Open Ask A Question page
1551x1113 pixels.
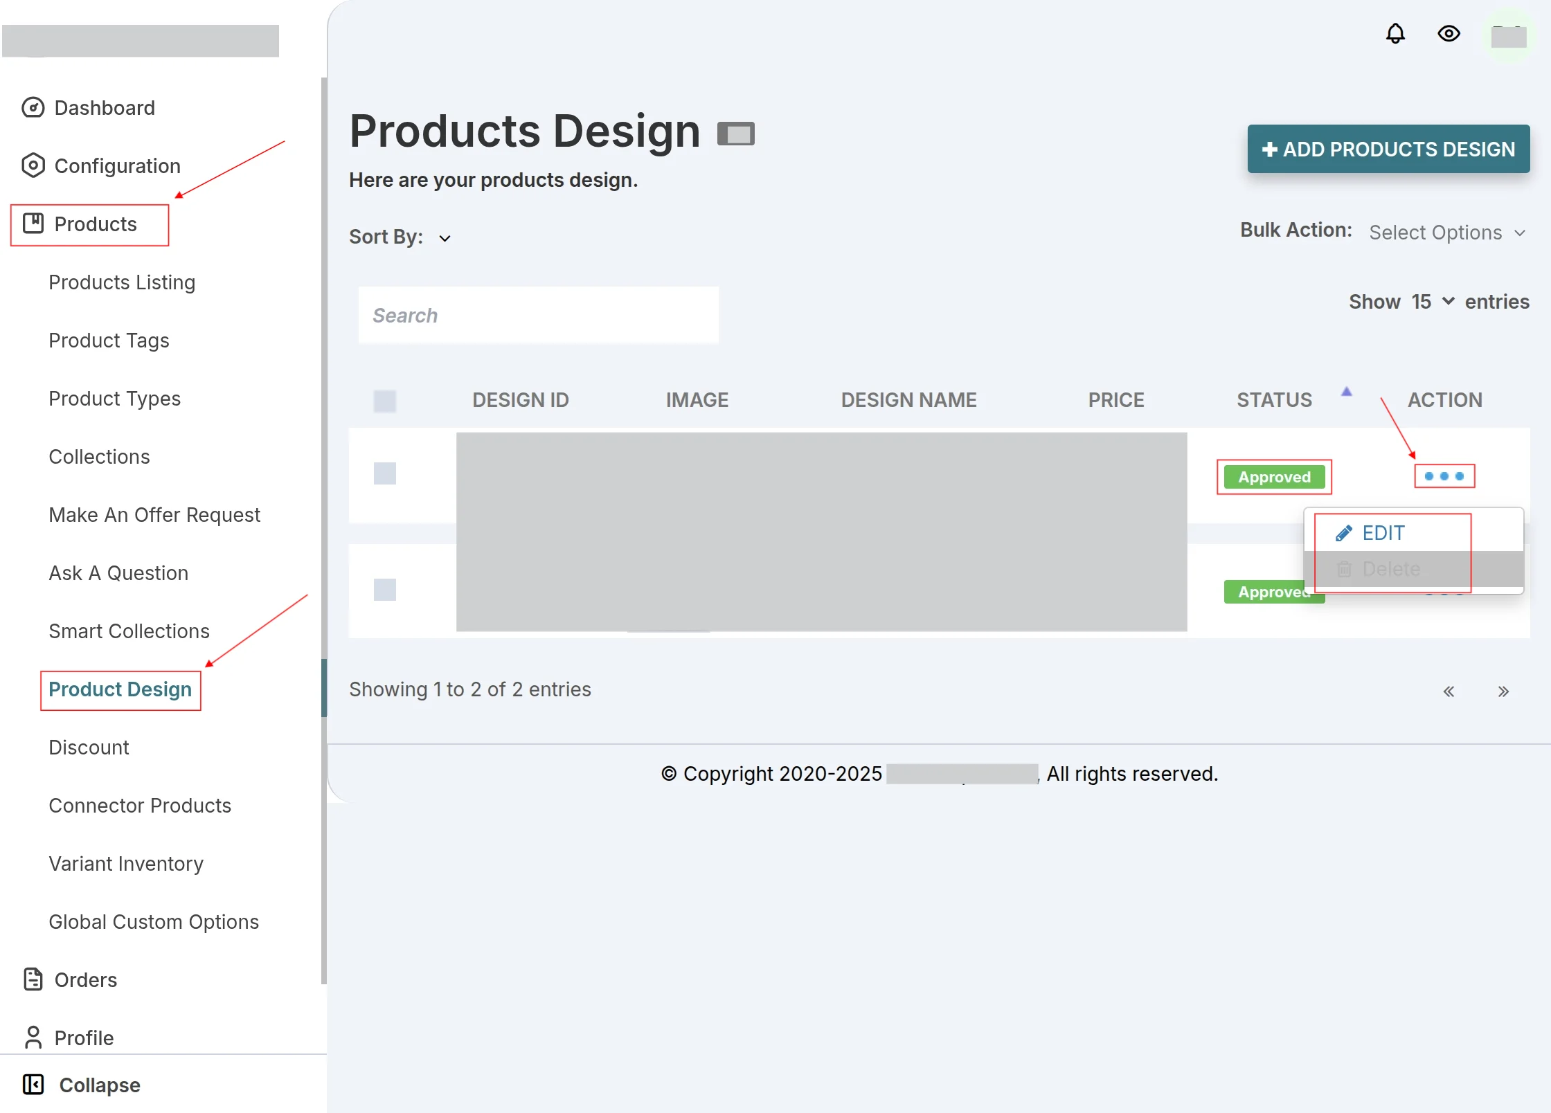tap(118, 573)
